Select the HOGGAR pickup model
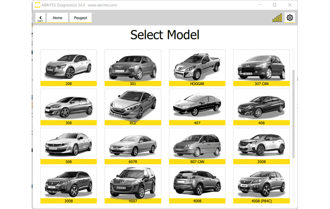 tap(197, 67)
